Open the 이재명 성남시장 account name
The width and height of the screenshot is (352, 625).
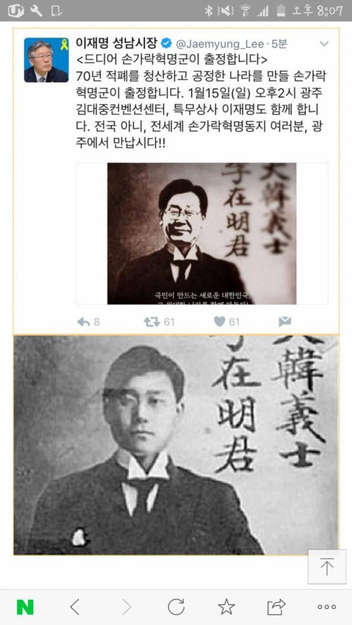coord(118,43)
